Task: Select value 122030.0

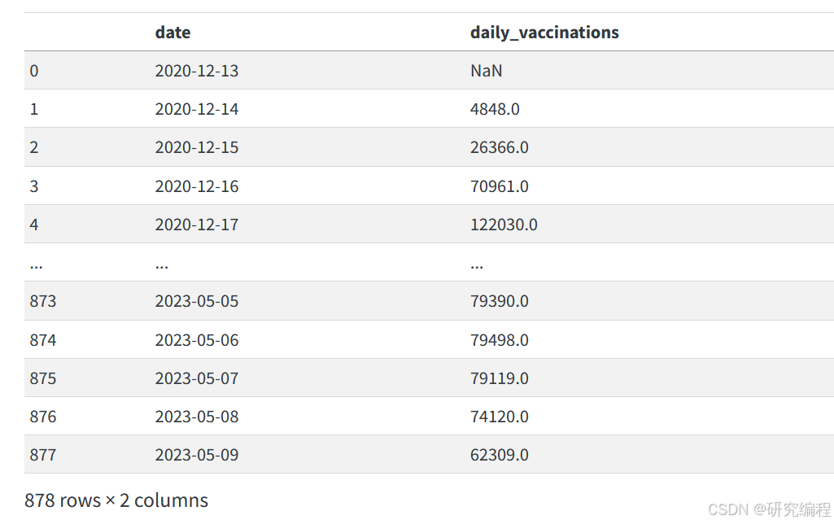Action: 504,225
